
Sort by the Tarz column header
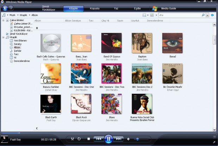(91, 21)
